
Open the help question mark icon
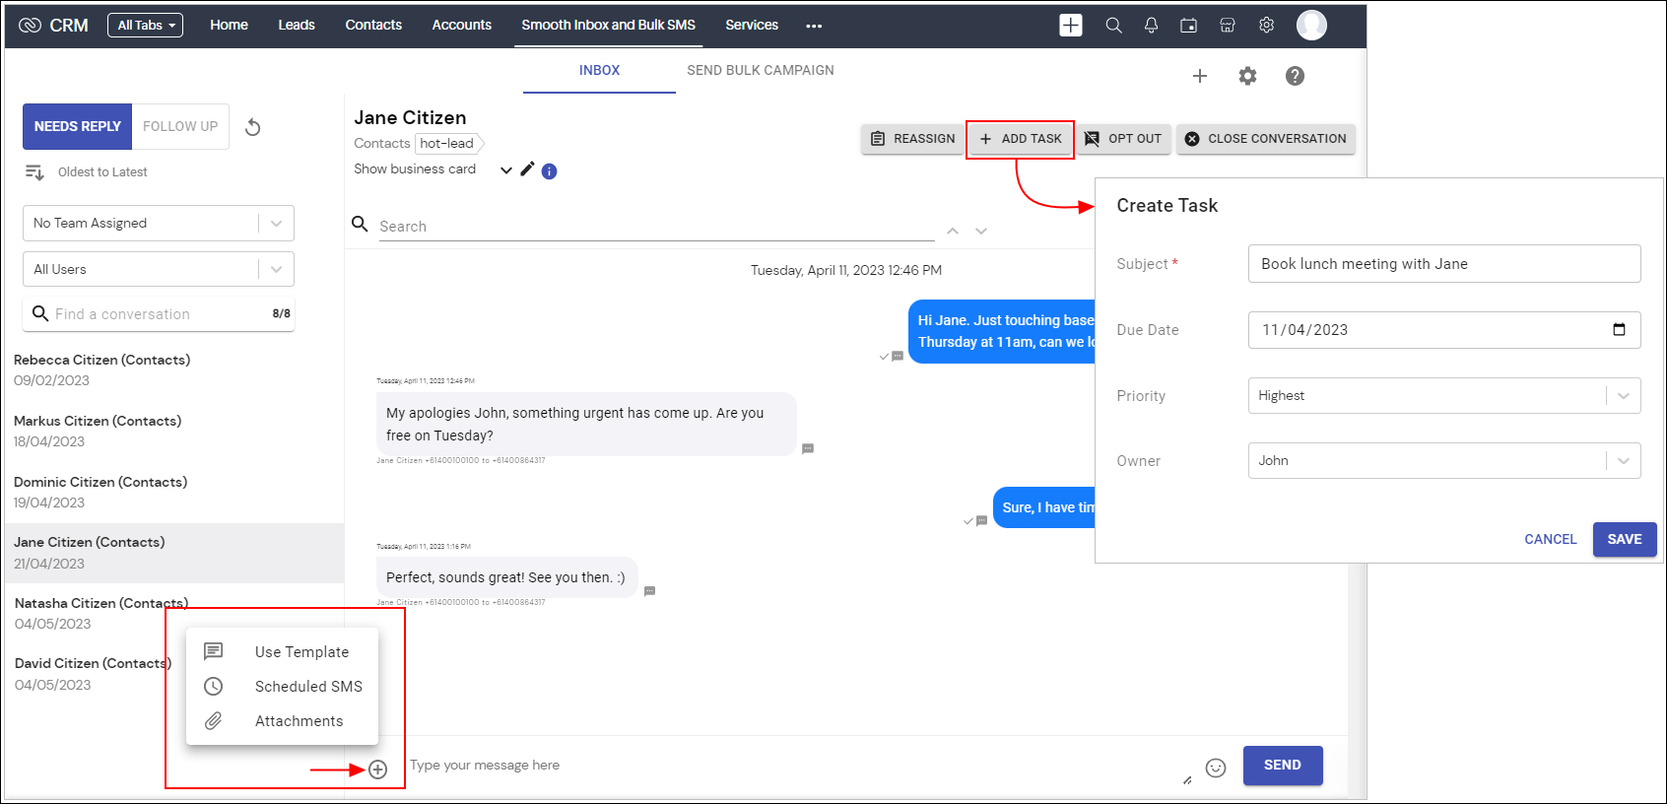point(1295,76)
